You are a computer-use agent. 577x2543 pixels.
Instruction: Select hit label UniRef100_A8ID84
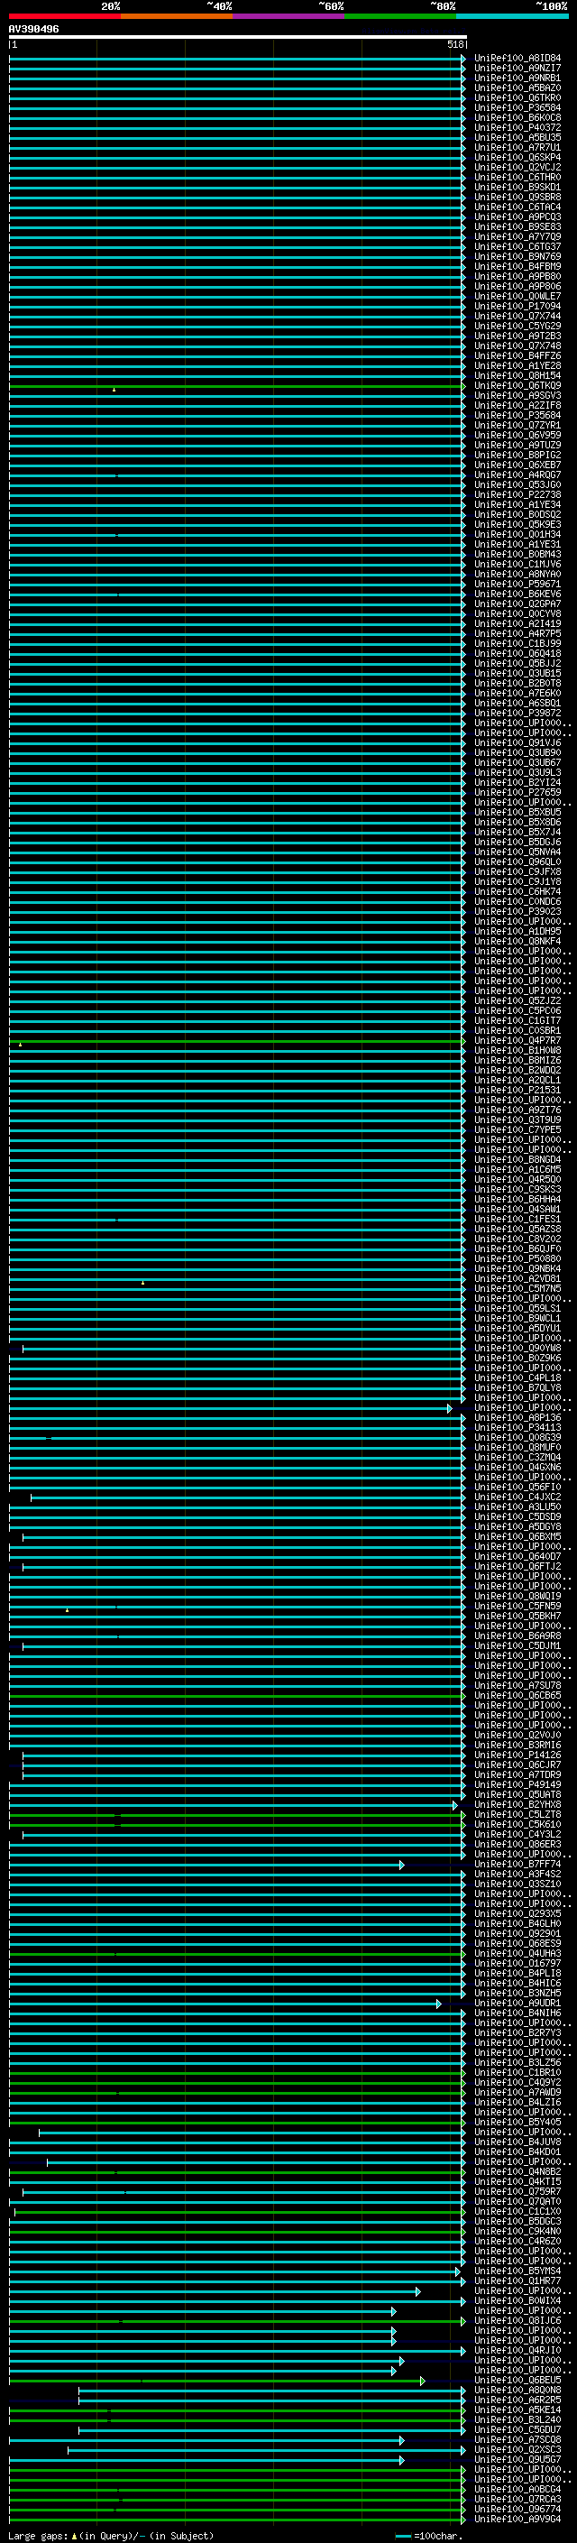517,59
